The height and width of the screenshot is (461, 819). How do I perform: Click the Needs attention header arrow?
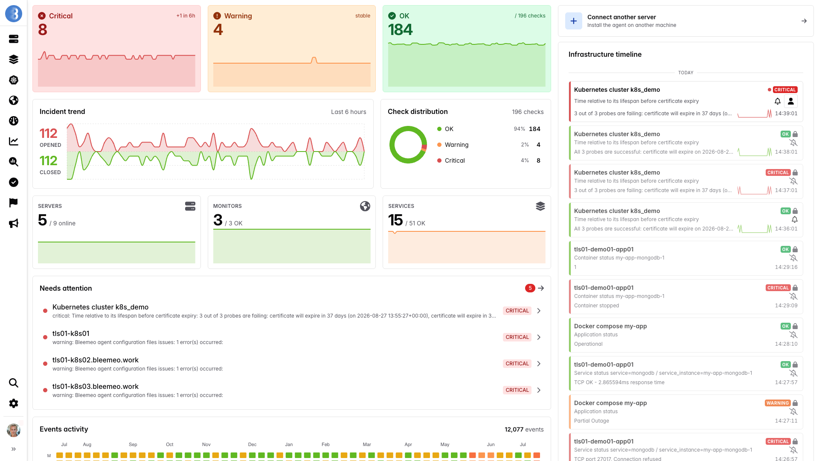point(541,288)
